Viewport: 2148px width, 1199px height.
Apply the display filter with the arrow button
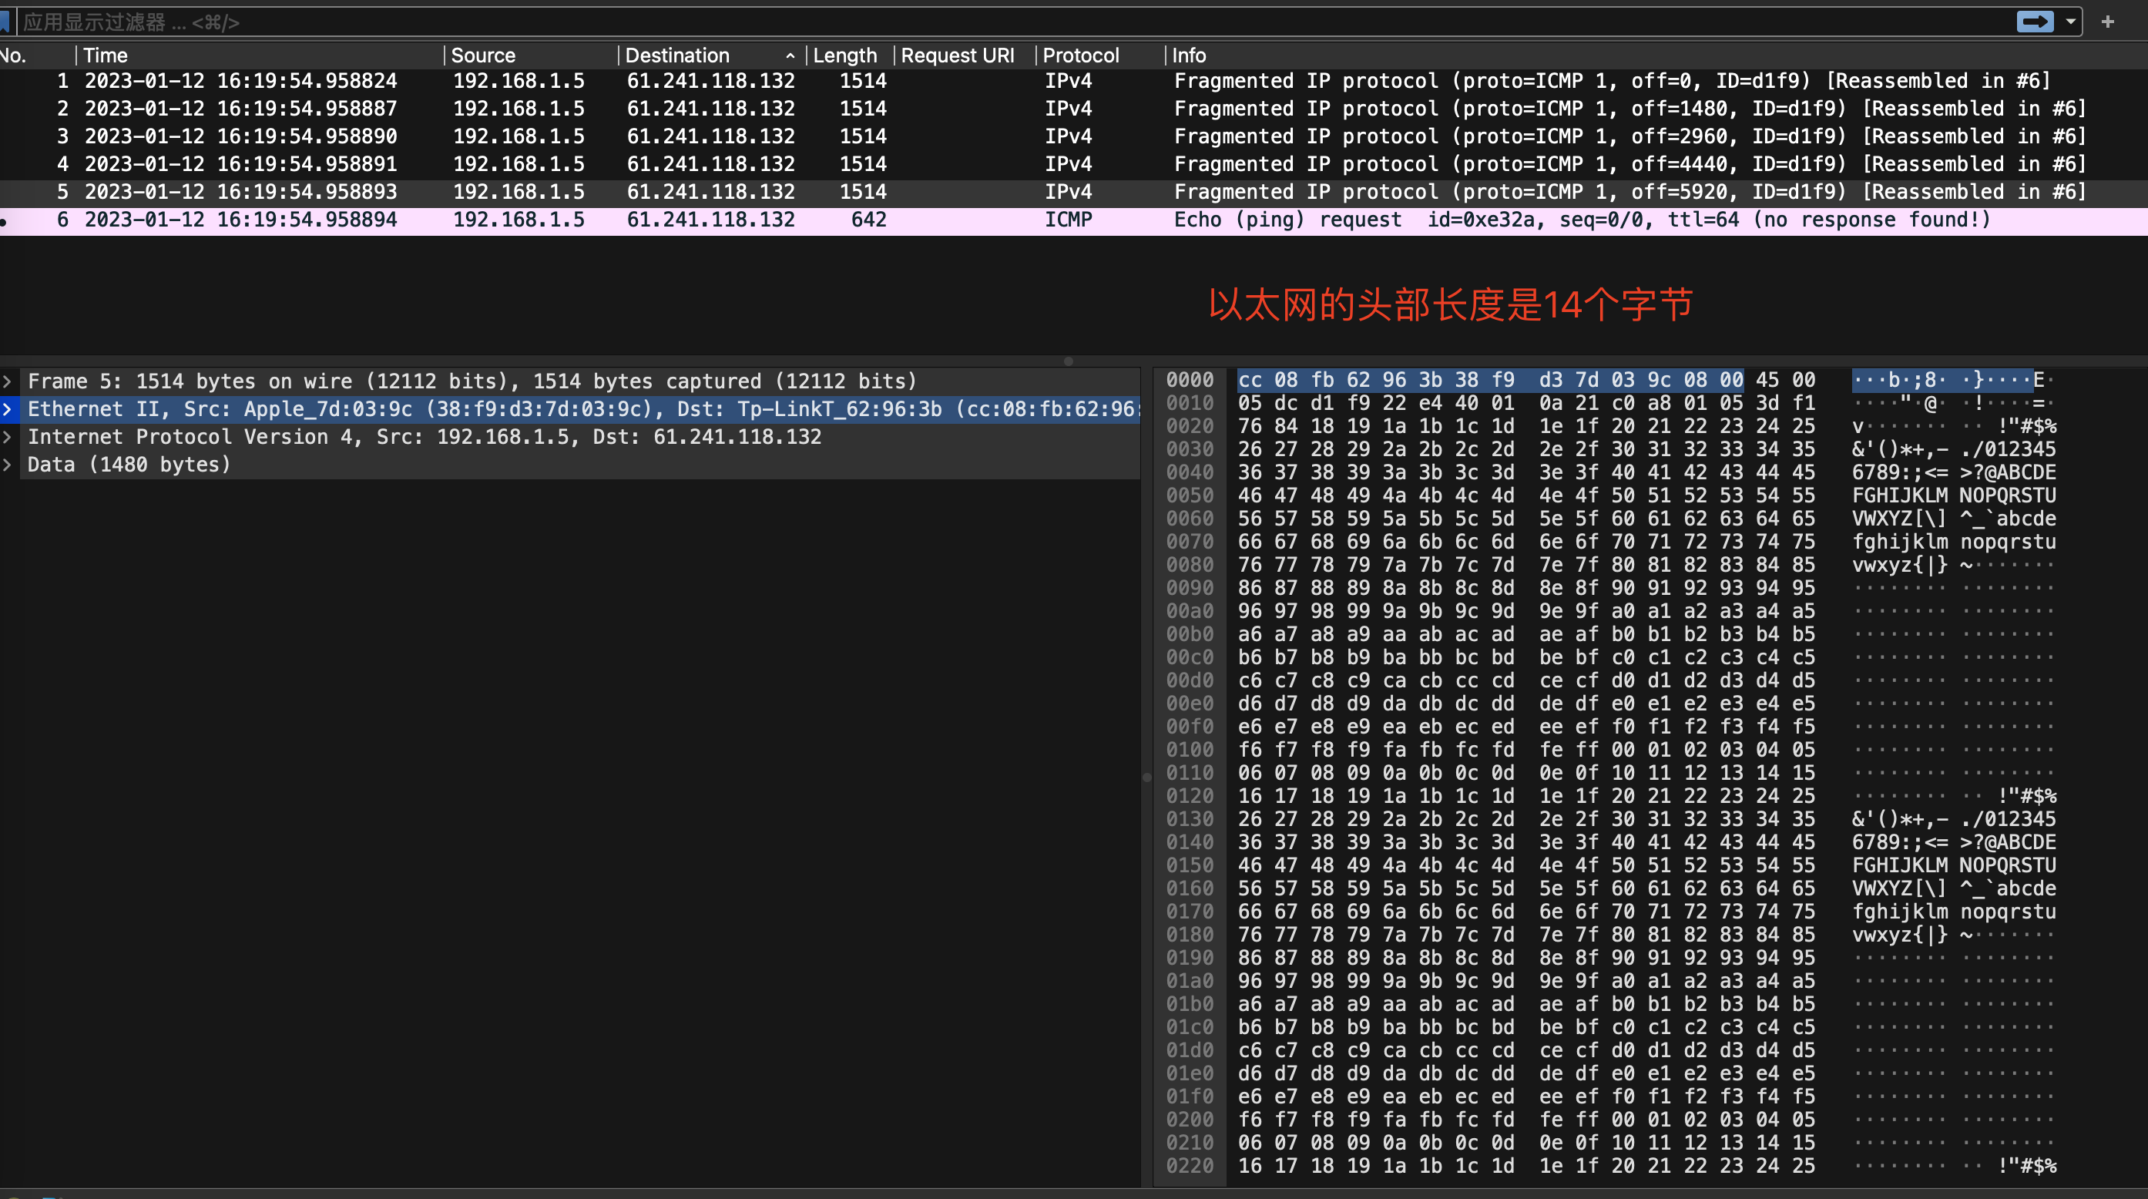(x=2035, y=22)
